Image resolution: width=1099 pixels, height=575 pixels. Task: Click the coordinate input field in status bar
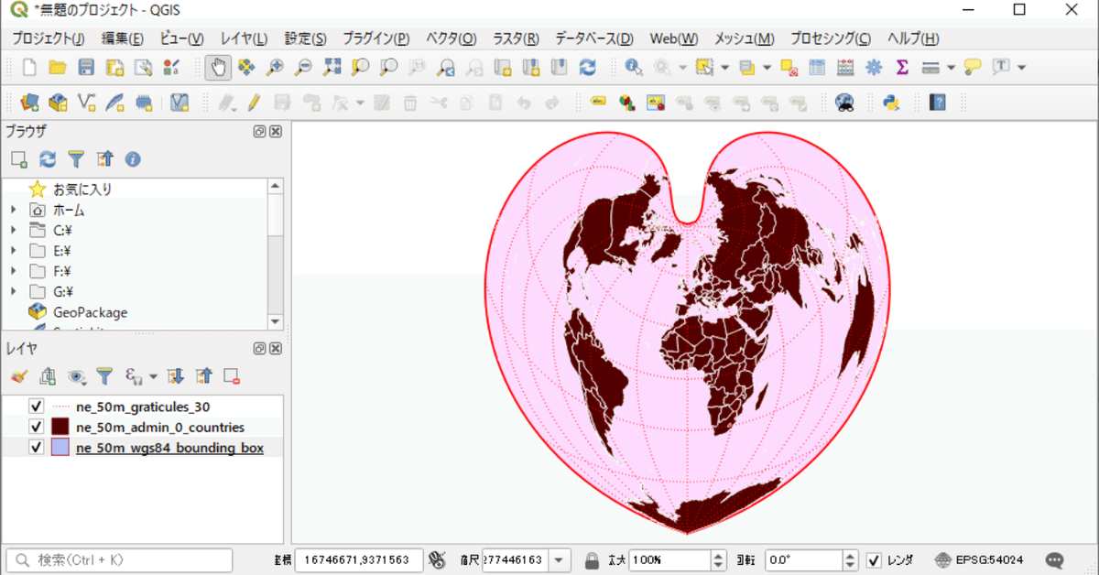pos(359,559)
